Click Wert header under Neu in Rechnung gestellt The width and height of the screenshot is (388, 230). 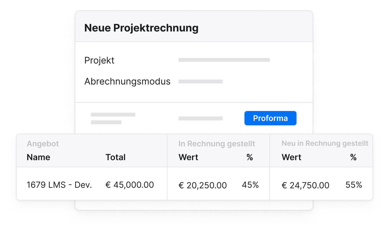291,157
